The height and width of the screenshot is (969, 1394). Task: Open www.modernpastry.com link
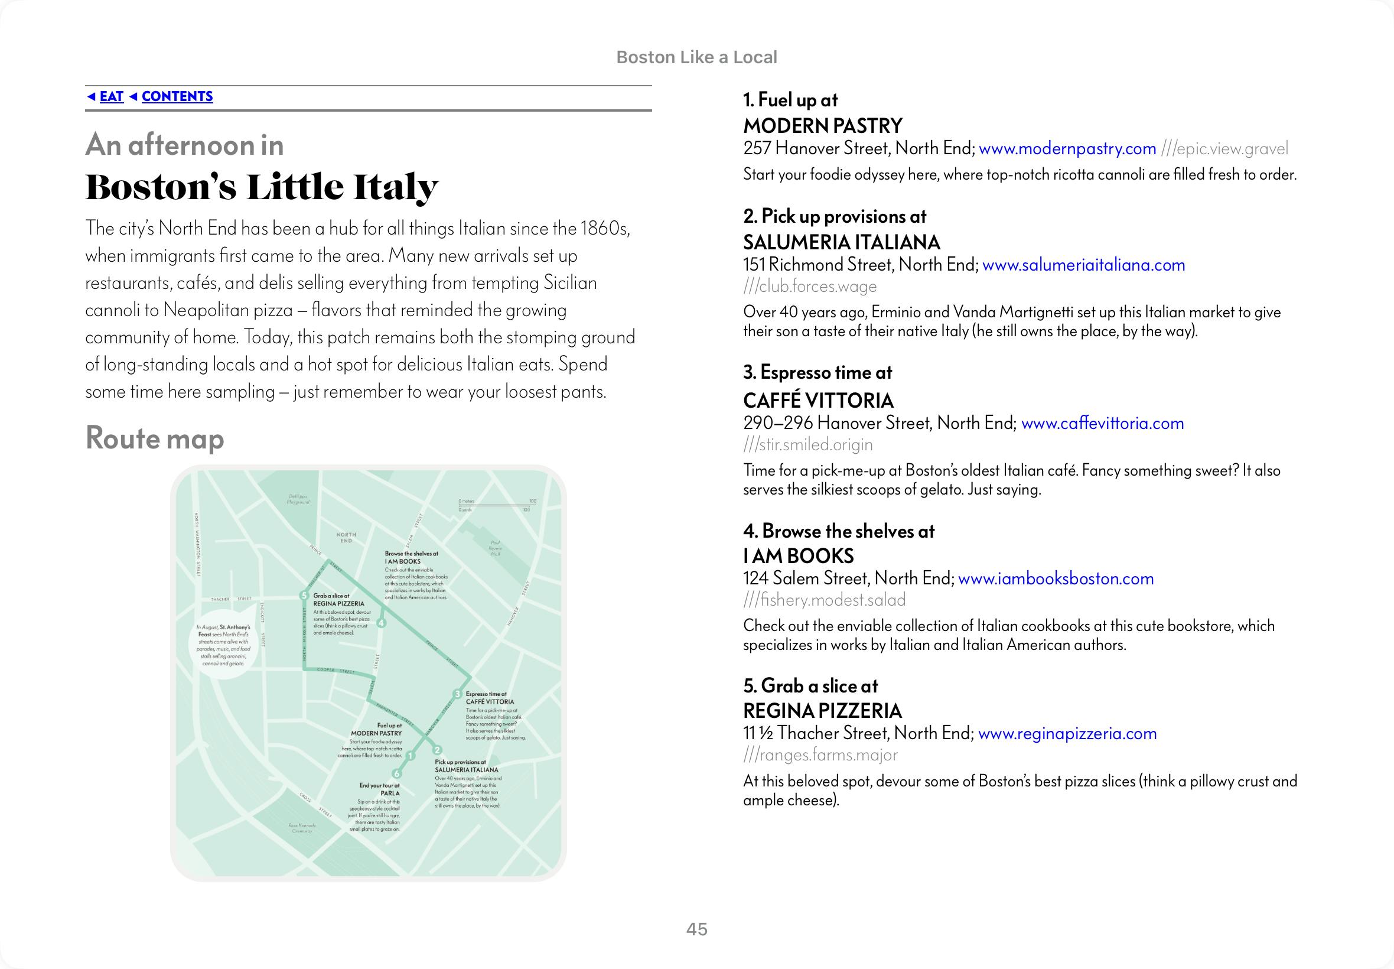click(x=1067, y=149)
